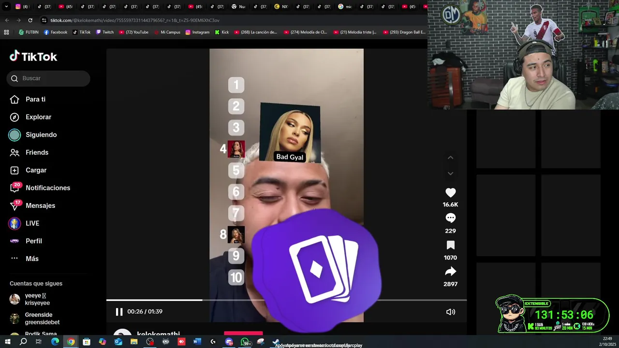
Task: Open the FUTBIN bookmark
Action: 29,32
